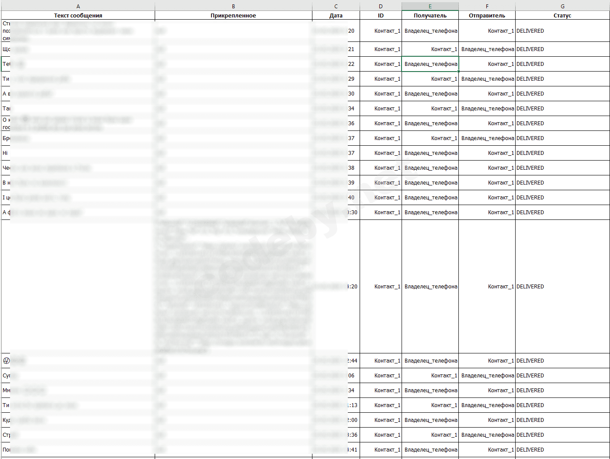Select column C by its letter header
Image resolution: width=610 pixels, height=459 pixels.
tap(336, 6)
